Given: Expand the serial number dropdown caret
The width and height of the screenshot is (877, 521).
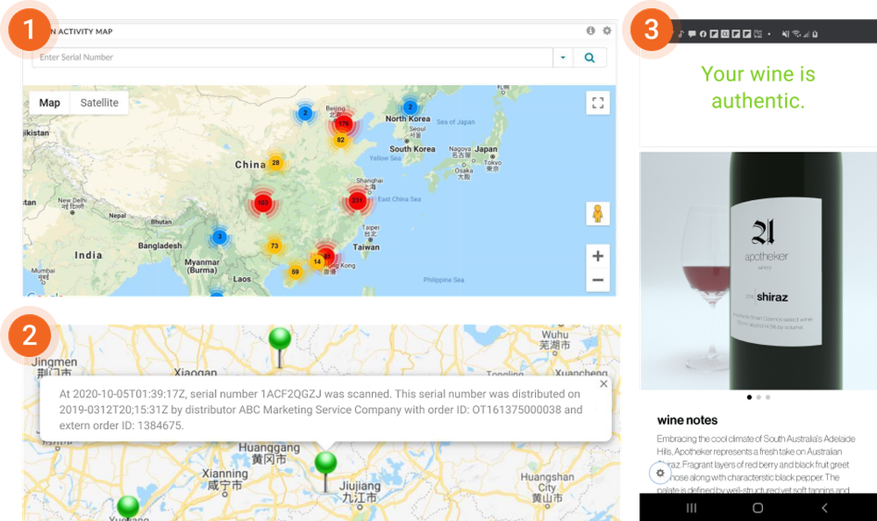Looking at the screenshot, I should pyautogui.click(x=563, y=58).
